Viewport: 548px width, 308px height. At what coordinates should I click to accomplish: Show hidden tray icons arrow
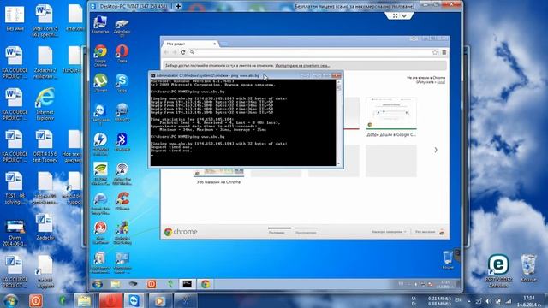pos(469,301)
